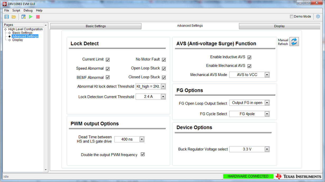Open Buck Regulator Voltage select dropdown
The height and width of the screenshot is (182, 325).
coord(249,149)
